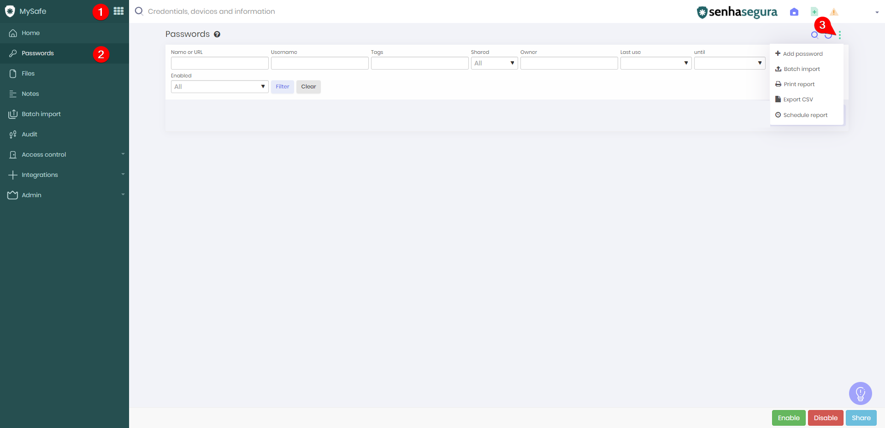Screen dimensions: 885x428
Task: Click the Batch import upload icon in sidebar
Action: pos(13,114)
